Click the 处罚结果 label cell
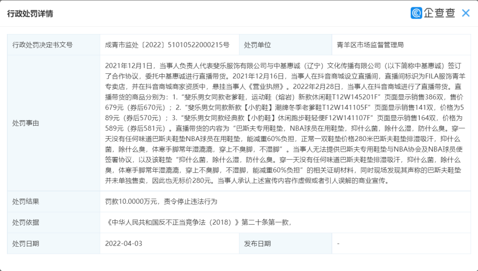This screenshot has height=271, width=478. [x=54, y=202]
